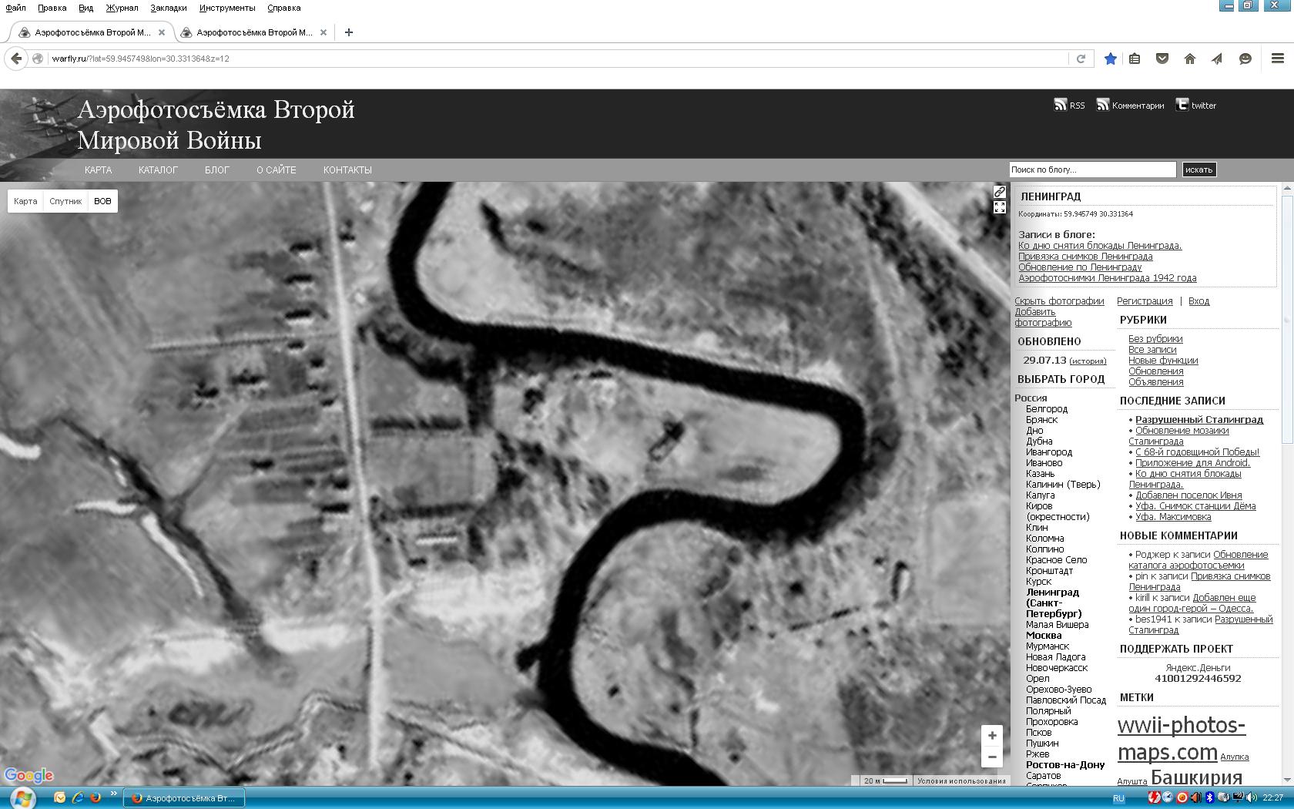Click the искать search button

click(x=1198, y=170)
